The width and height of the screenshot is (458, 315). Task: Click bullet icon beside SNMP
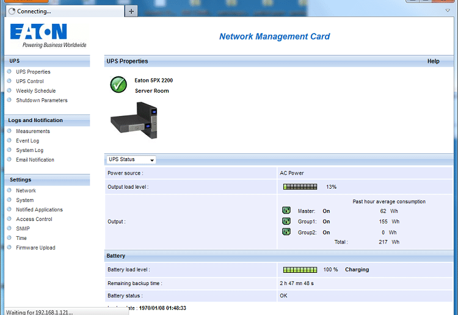pos(9,228)
